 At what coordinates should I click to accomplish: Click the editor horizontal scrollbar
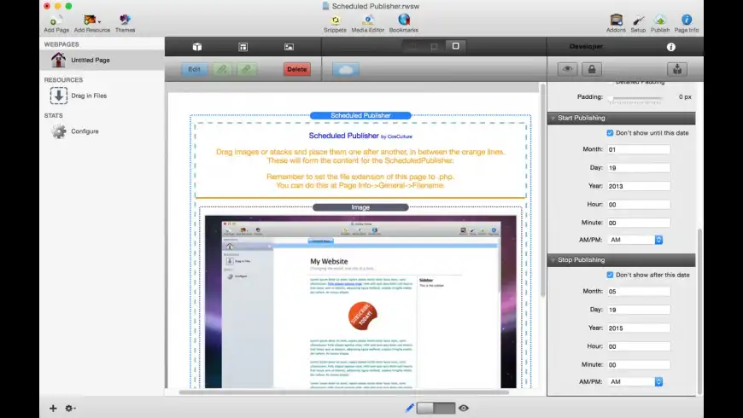click(x=343, y=392)
